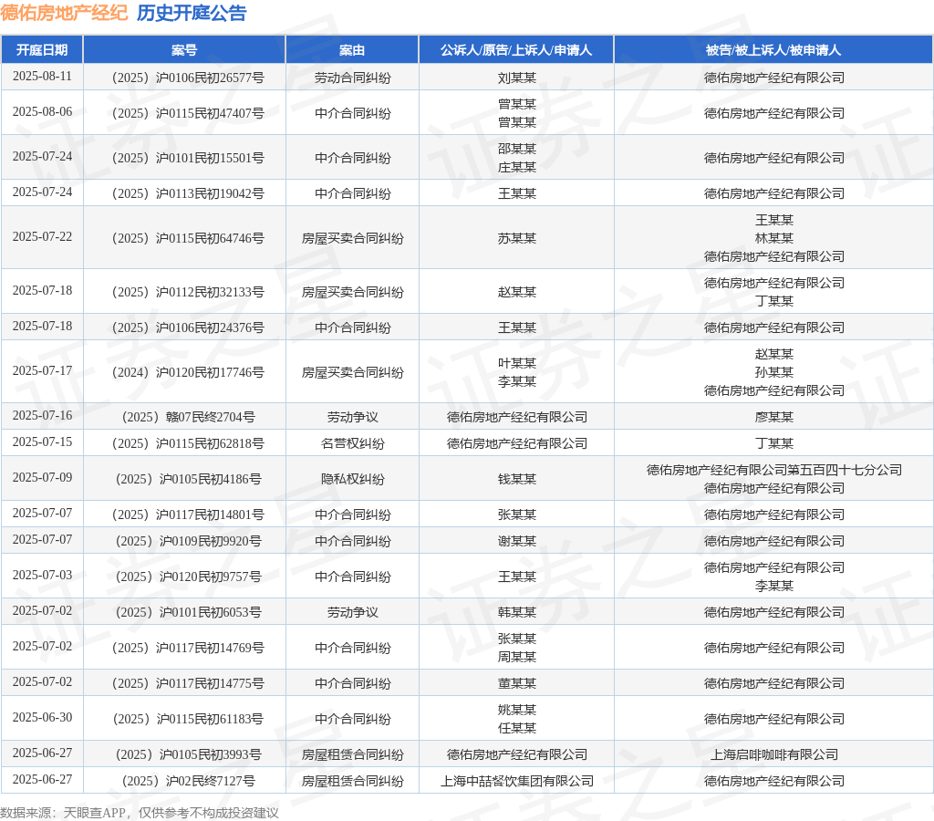
Task: Click case number (2025)沪0101民初15501号
Action: [188, 158]
